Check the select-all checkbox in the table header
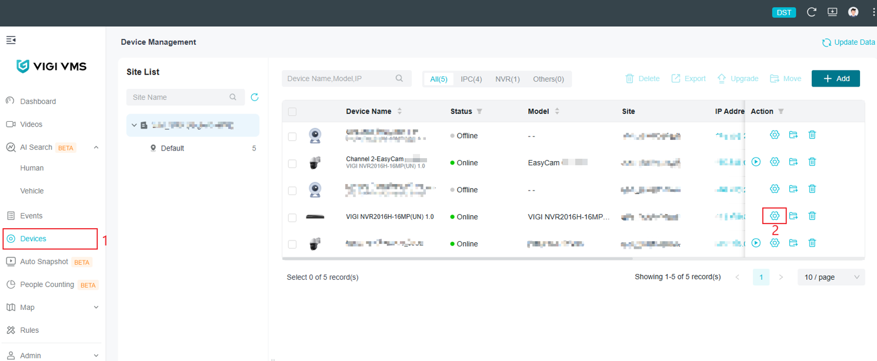Viewport: 877px width, 361px height. [292, 111]
